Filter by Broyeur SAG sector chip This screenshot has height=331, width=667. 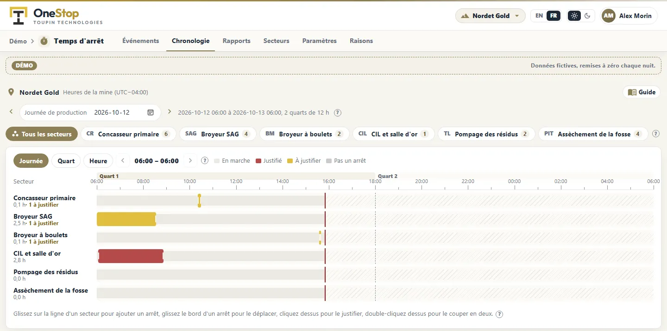(x=218, y=134)
